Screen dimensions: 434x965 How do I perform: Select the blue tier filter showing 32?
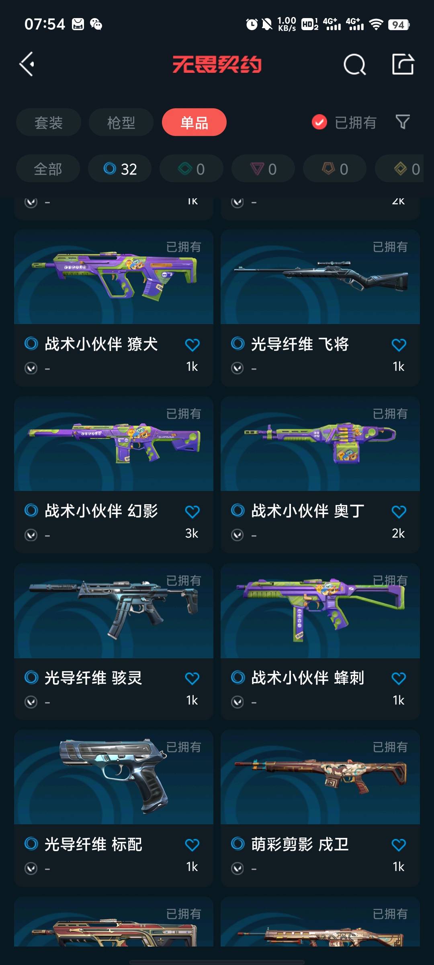pos(120,168)
